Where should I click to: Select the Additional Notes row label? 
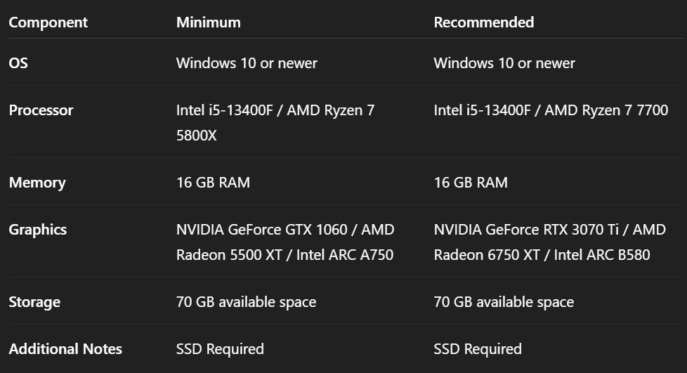[x=65, y=349]
